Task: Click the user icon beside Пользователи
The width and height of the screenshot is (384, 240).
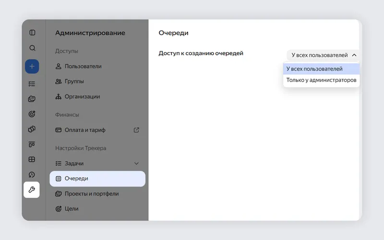Action: [58, 66]
